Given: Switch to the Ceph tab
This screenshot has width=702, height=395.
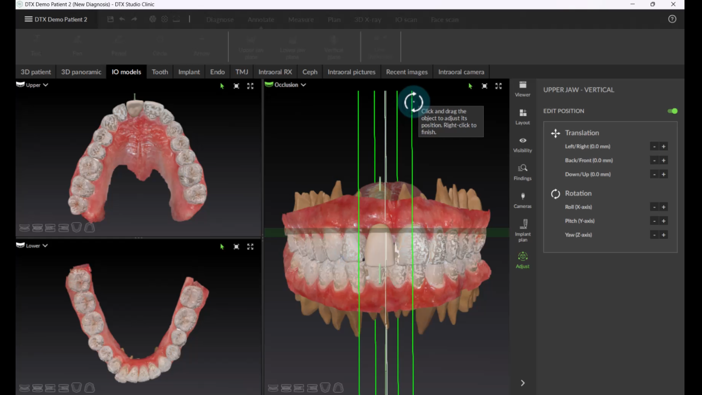Looking at the screenshot, I should coord(310,72).
